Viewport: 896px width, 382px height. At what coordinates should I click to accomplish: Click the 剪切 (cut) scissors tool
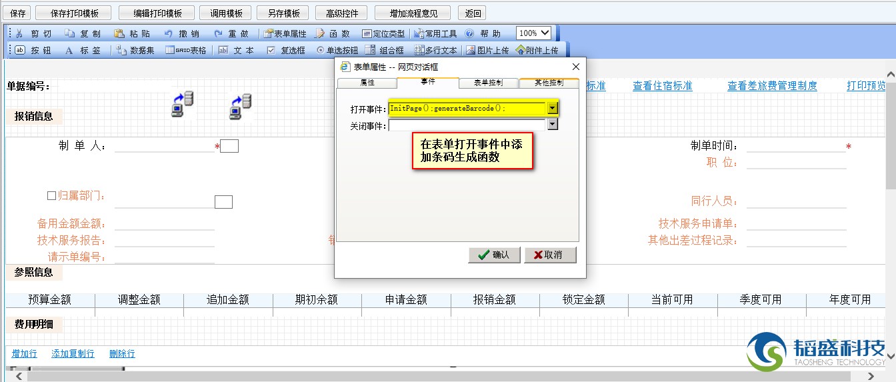pyautogui.click(x=33, y=33)
